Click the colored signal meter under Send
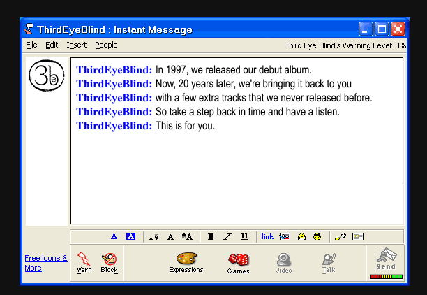The height and width of the screenshot is (295, 427). coord(386,277)
